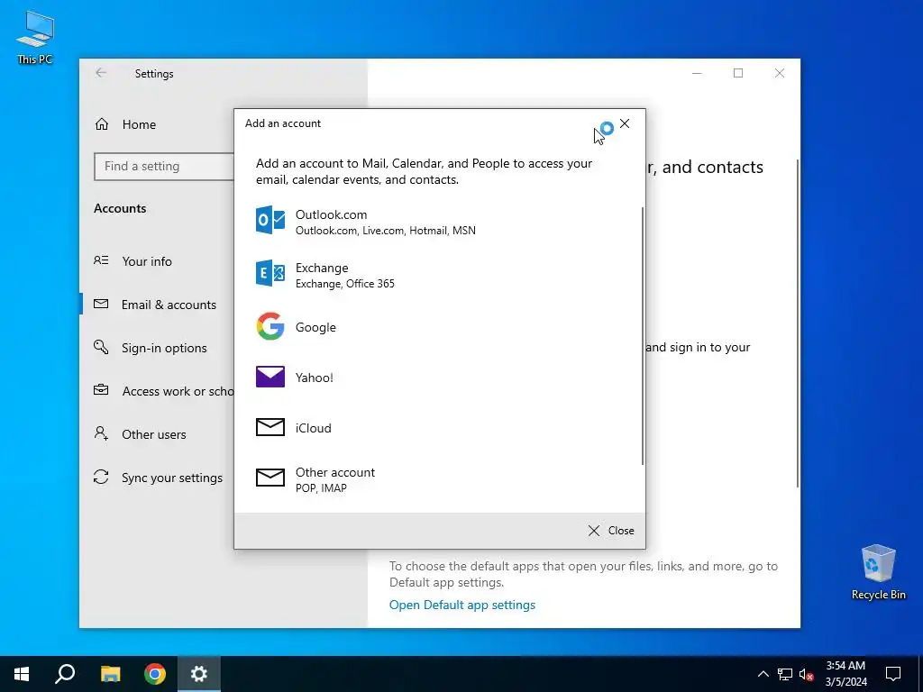Image resolution: width=923 pixels, height=692 pixels.
Task: Close the Add an account dialog via X
Action: tap(625, 123)
